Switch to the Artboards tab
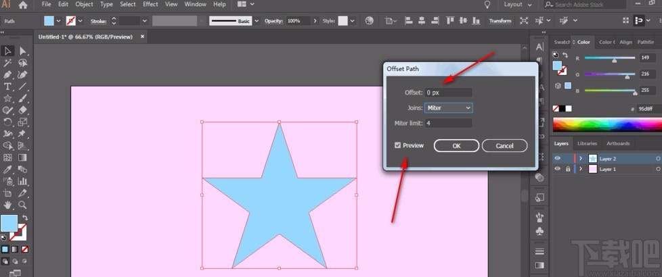 tap(618, 143)
